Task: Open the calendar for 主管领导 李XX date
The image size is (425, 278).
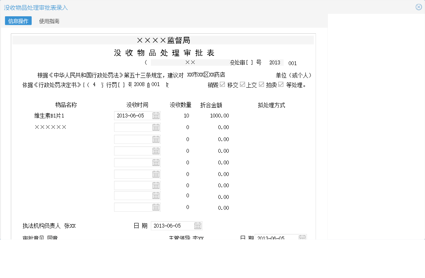Action: point(302,237)
